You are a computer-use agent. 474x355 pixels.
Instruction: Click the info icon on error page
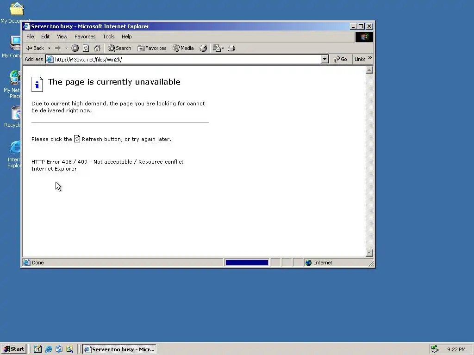click(37, 84)
